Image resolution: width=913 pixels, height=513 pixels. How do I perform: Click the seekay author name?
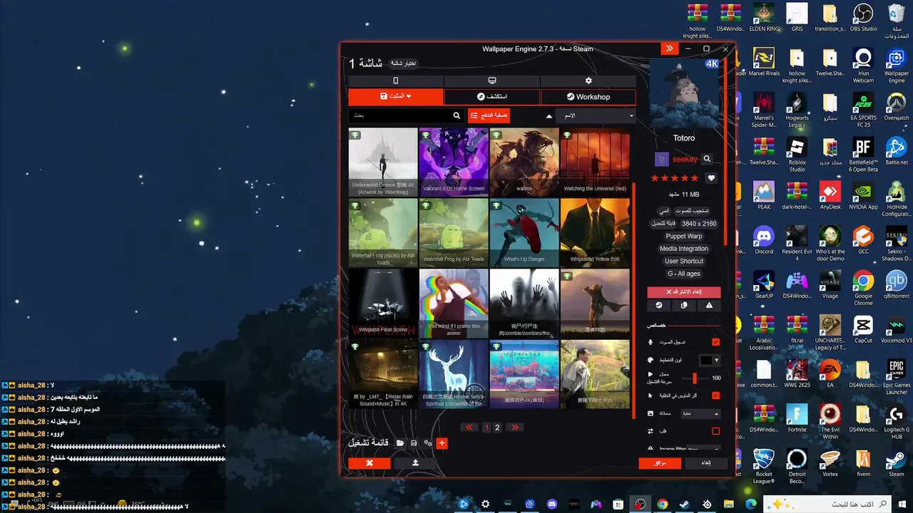[x=685, y=160]
